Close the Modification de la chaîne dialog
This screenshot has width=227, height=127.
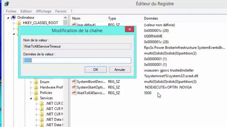pos(129,29)
